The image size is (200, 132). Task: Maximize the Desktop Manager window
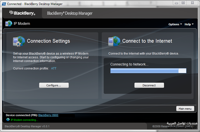click(x=183, y=3)
